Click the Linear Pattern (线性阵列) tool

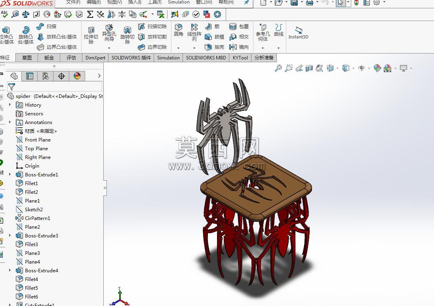pos(194,32)
